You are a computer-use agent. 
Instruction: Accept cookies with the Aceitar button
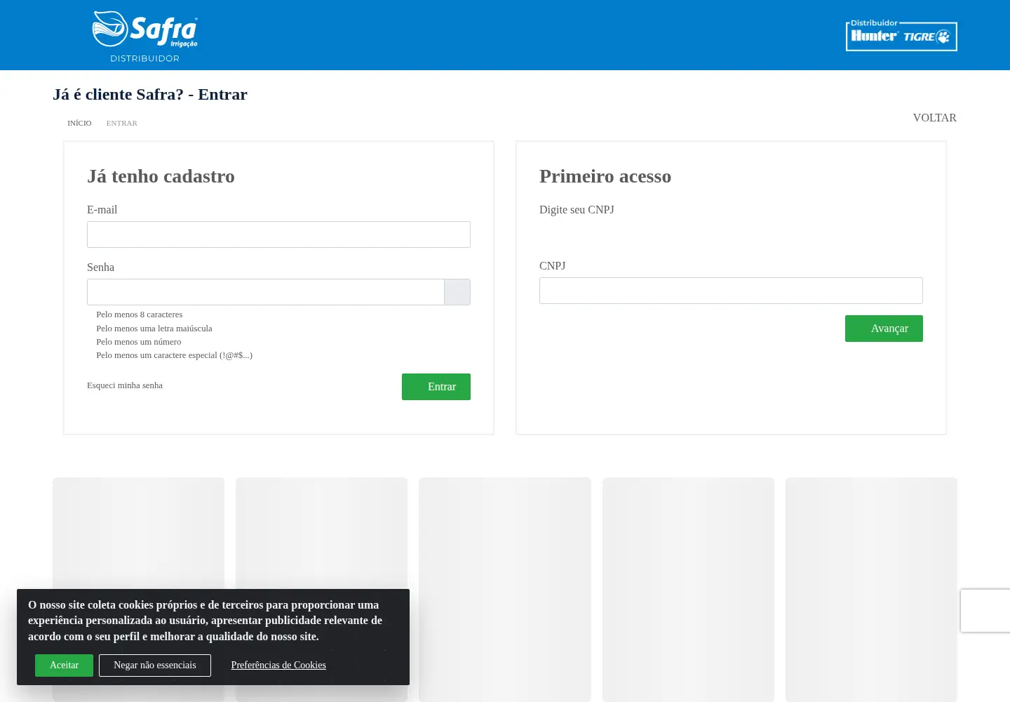64,665
